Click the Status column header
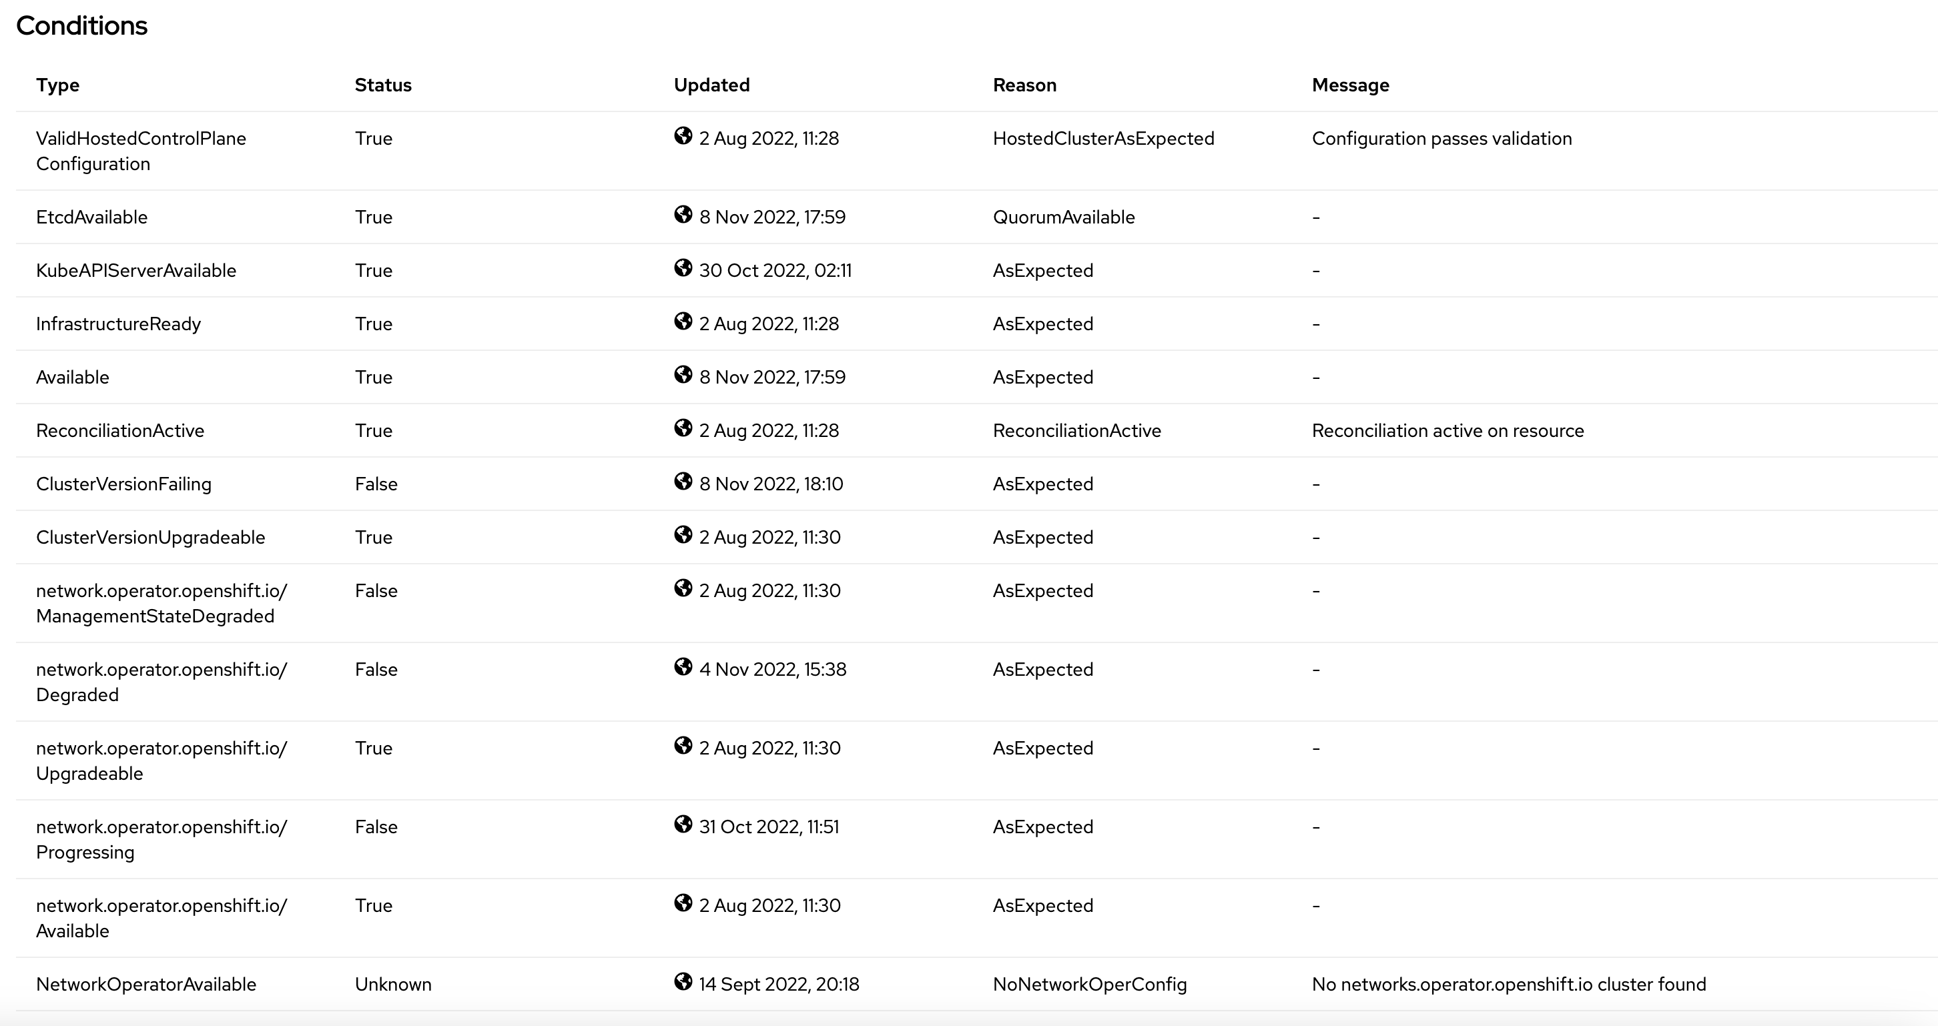1938x1026 pixels. point(383,85)
